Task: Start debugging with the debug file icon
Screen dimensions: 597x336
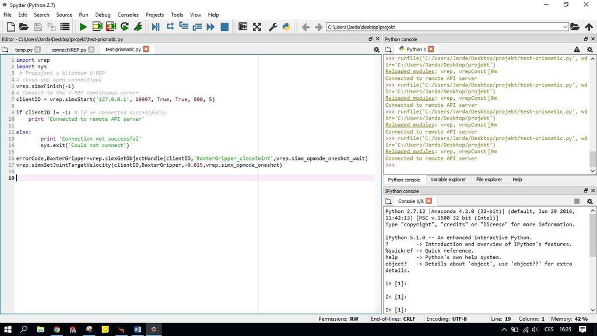Action: click(x=155, y=27)
